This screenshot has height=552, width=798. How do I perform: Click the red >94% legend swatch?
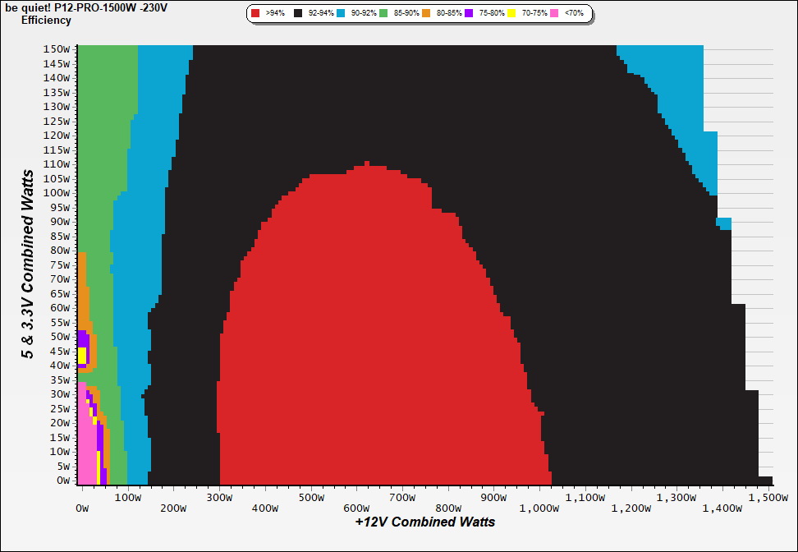[256, 14]
